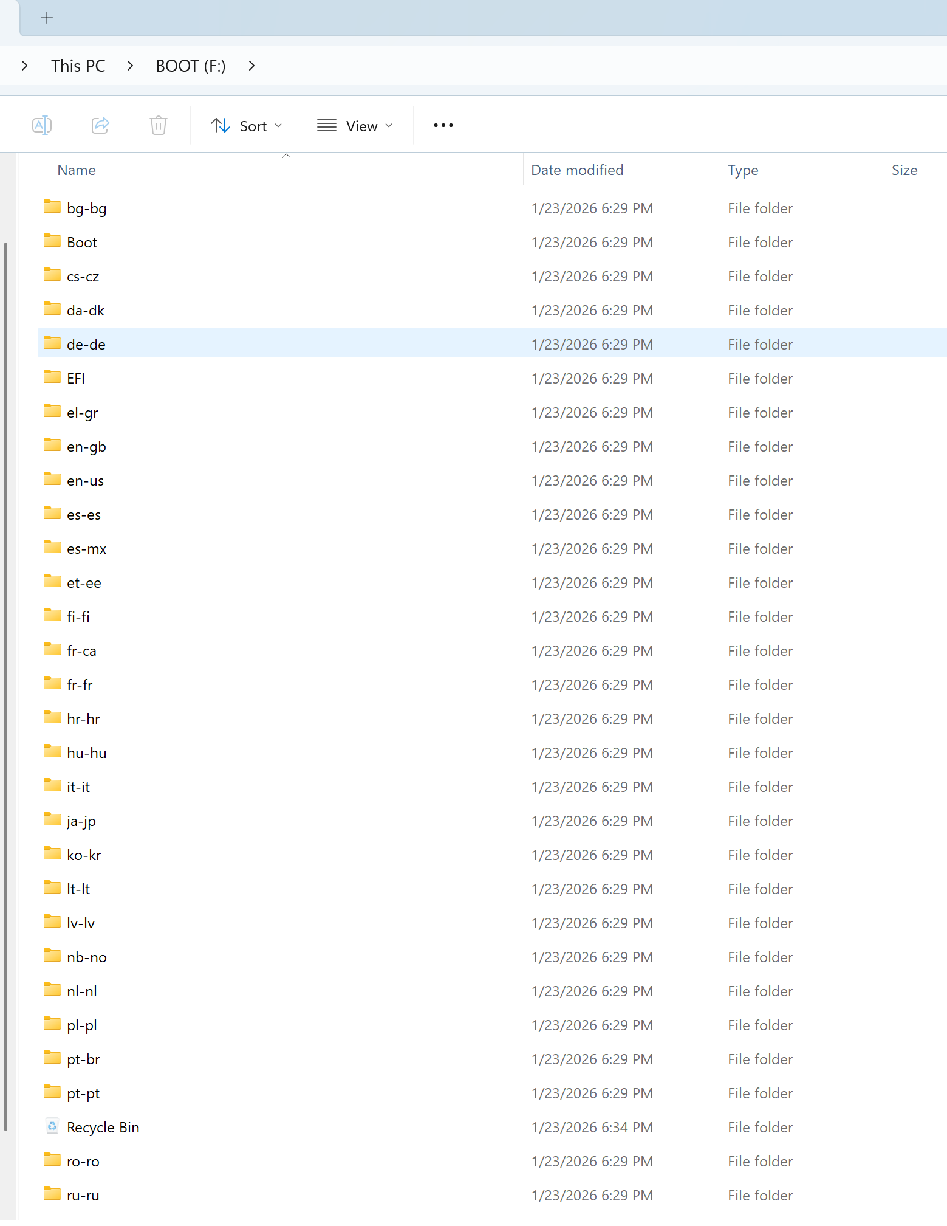Expand the chevron after BOOT (F:)
The height and width of the screenshot is (1226, 947).
[251, 66]
